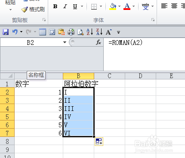Open borders dropdown arrow
This screenshot has height=158, width=185.
tap(101, 6)
